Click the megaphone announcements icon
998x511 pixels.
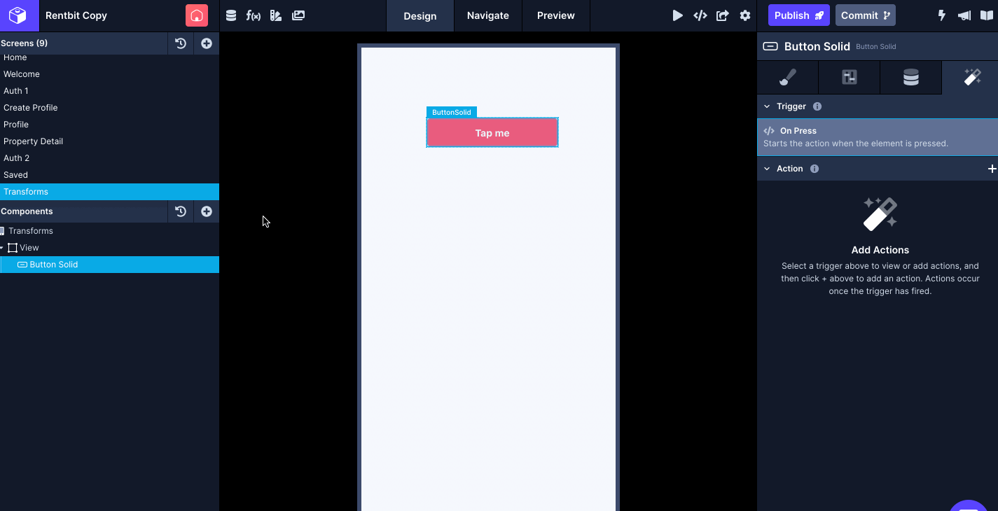(964, 15)
